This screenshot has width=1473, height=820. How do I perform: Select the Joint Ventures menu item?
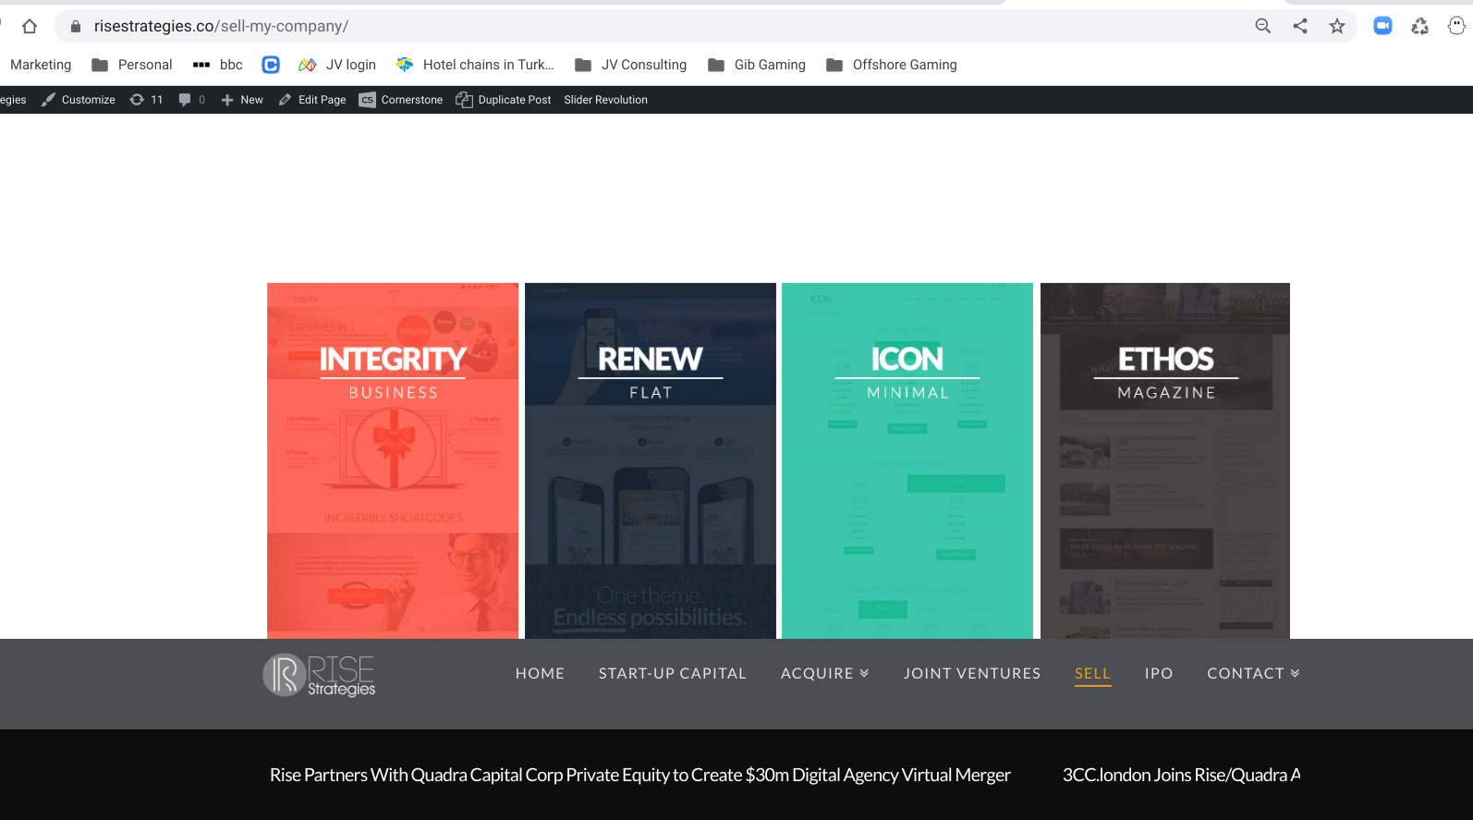971,673
